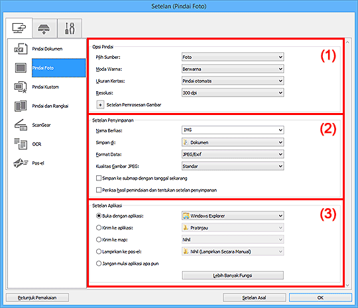
Task: Select Jangan mulai aplikasi apa pun
Action: point(99,263)
